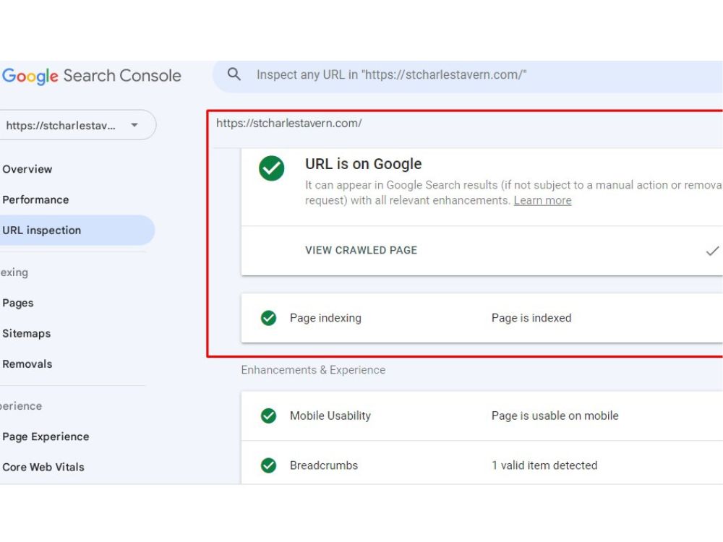
Task: Click the Enhancements & Experience section label
Action: [x=313, y=369]
